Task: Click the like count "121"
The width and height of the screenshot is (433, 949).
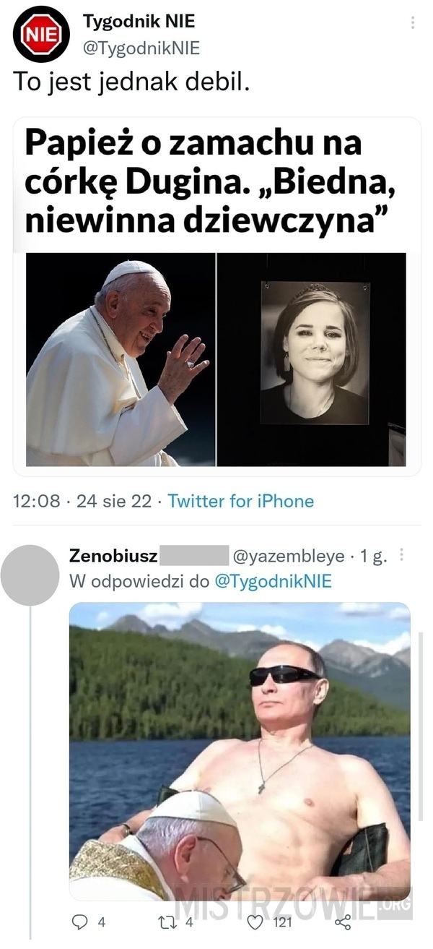Action: point(282,922)
